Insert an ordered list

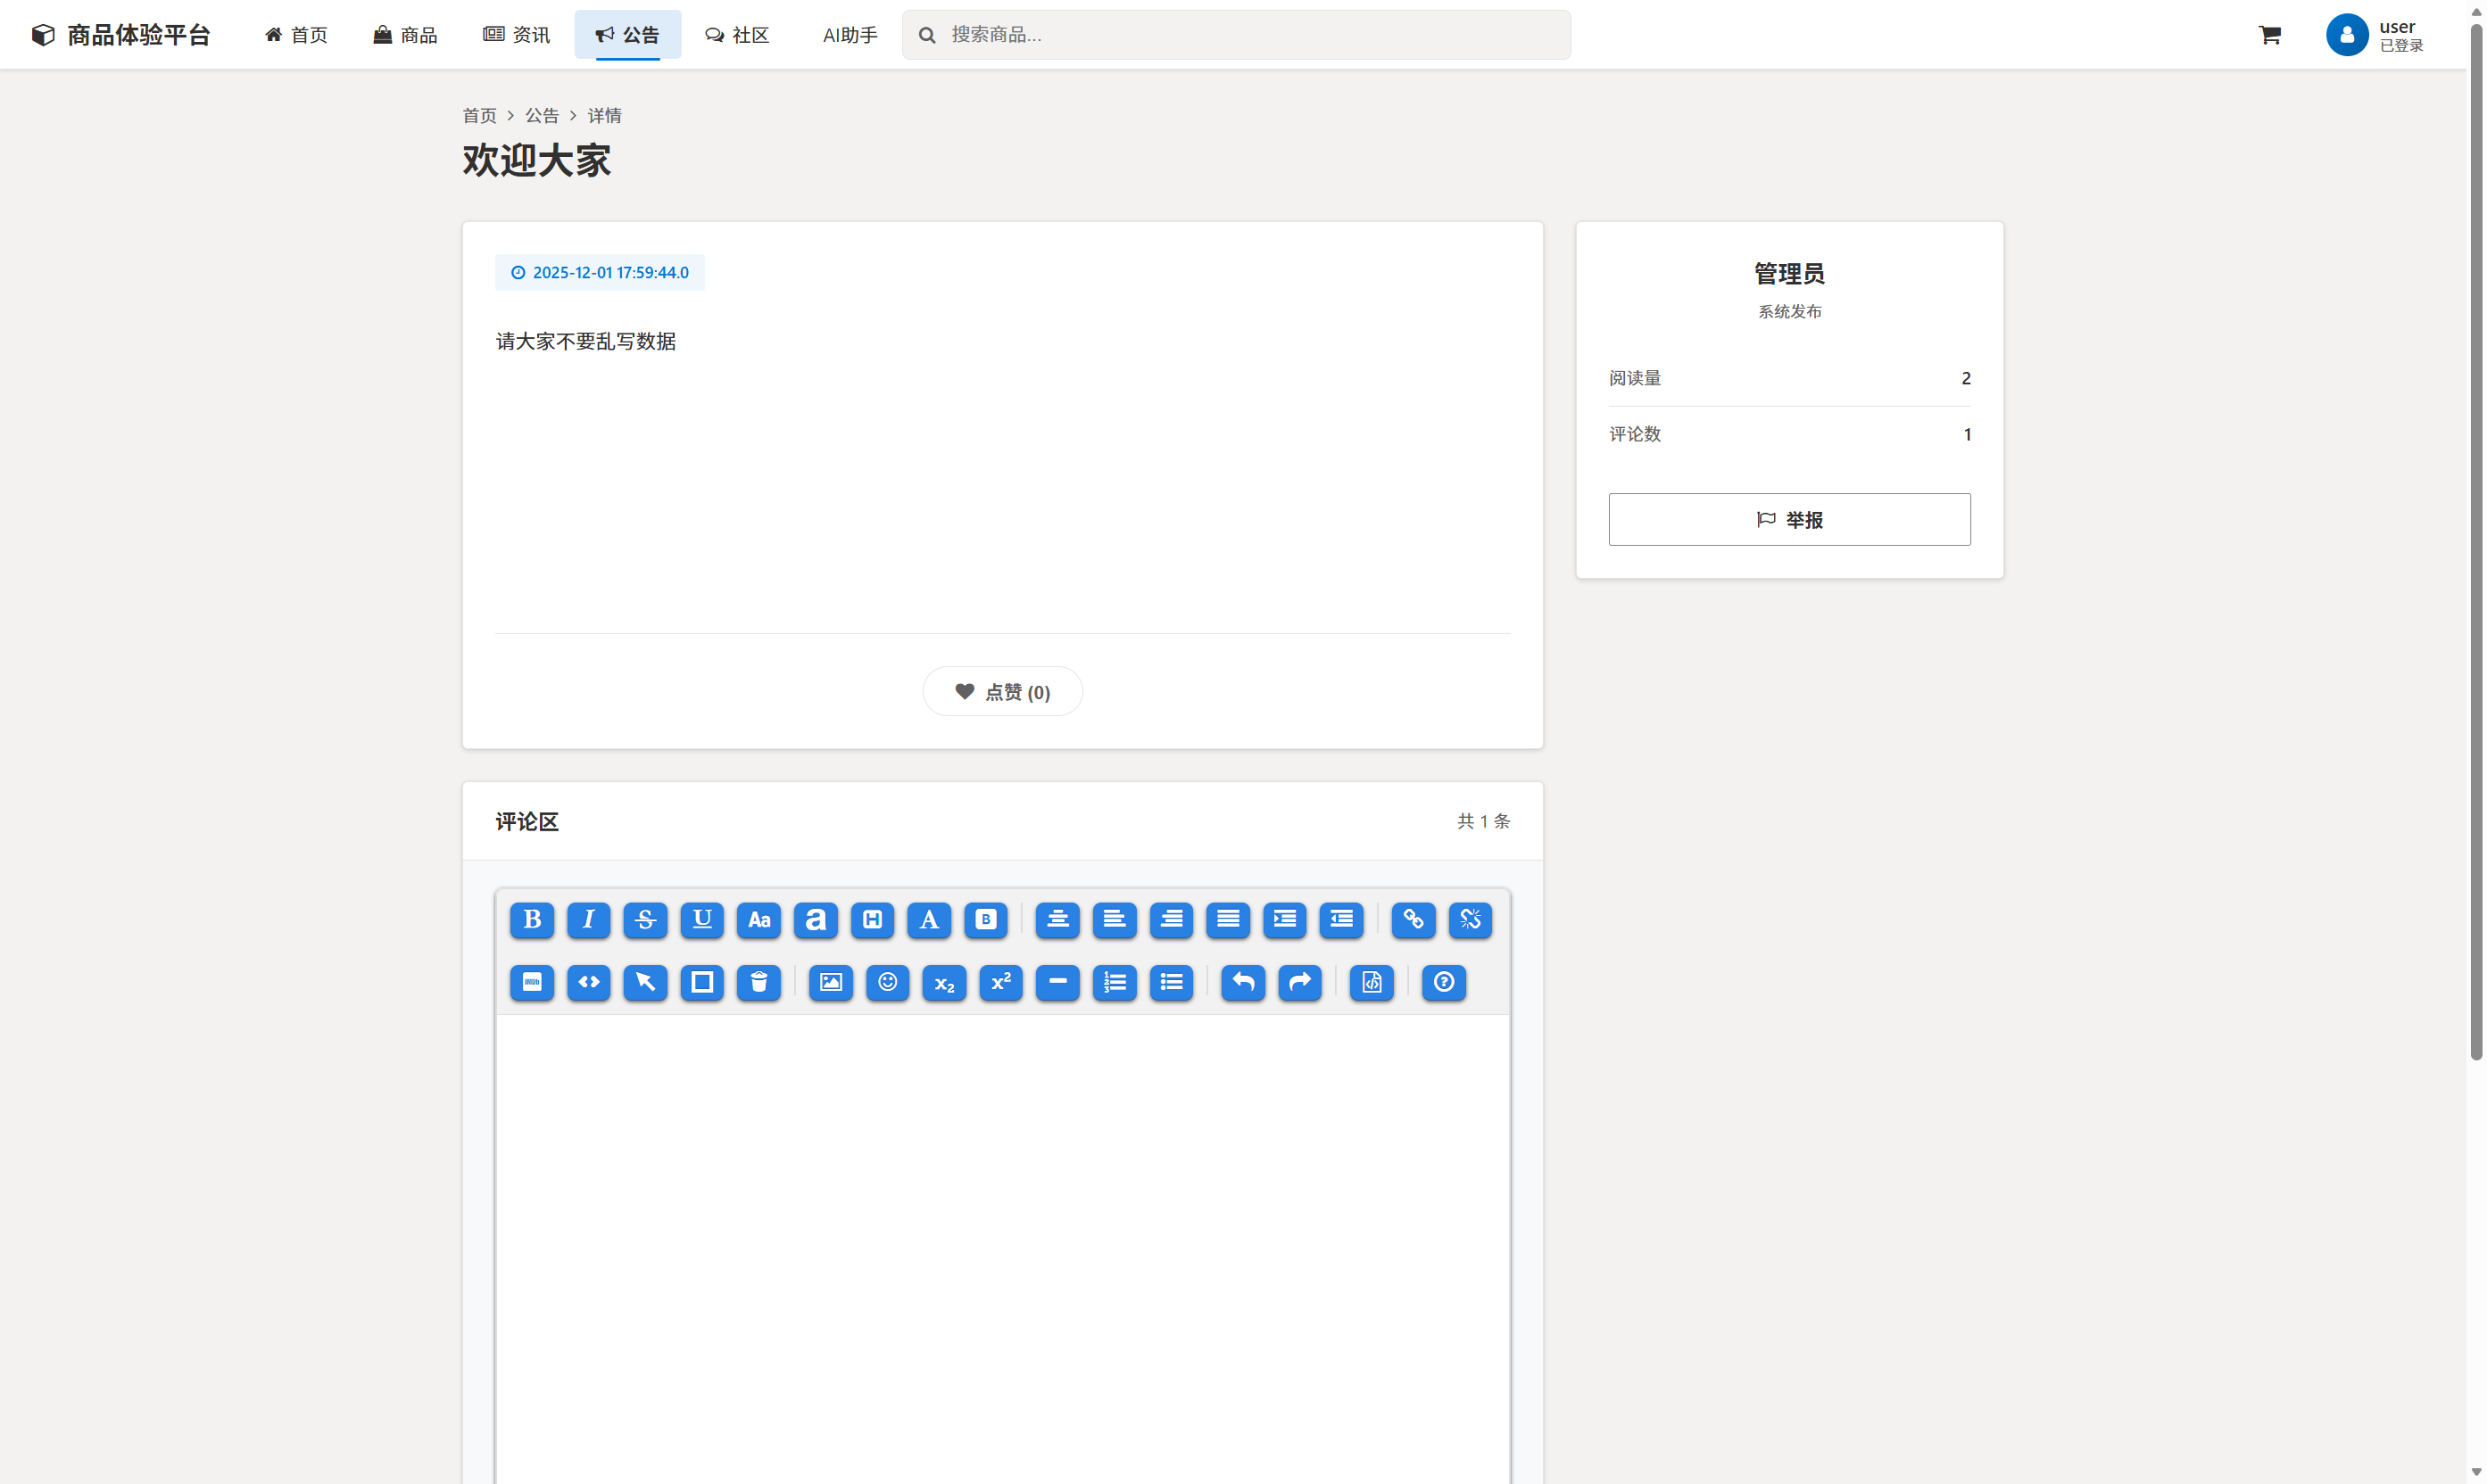pyautogui.click(x=1115, y=983)
